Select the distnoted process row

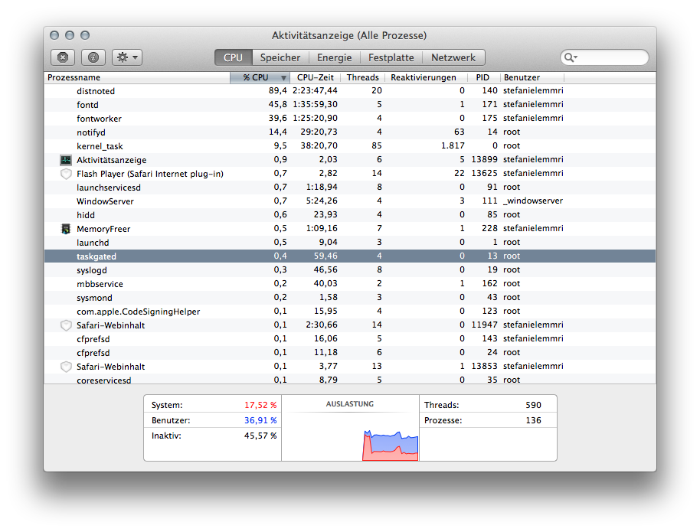click(x=350, y=91)
